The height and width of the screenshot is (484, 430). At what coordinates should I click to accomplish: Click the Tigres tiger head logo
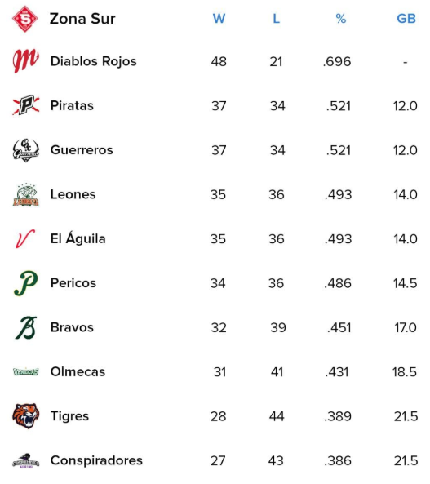(26, 415)
